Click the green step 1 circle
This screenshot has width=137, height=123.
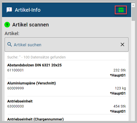click(x=7, y=25)
